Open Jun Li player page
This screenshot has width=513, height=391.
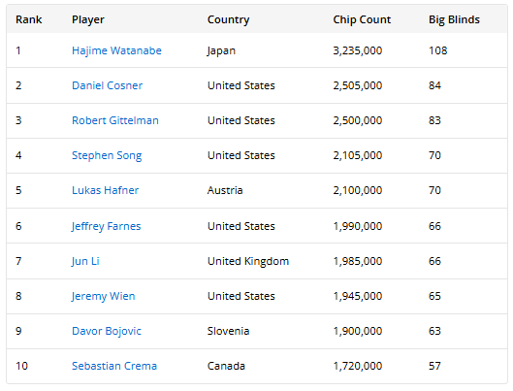(85, 261)
